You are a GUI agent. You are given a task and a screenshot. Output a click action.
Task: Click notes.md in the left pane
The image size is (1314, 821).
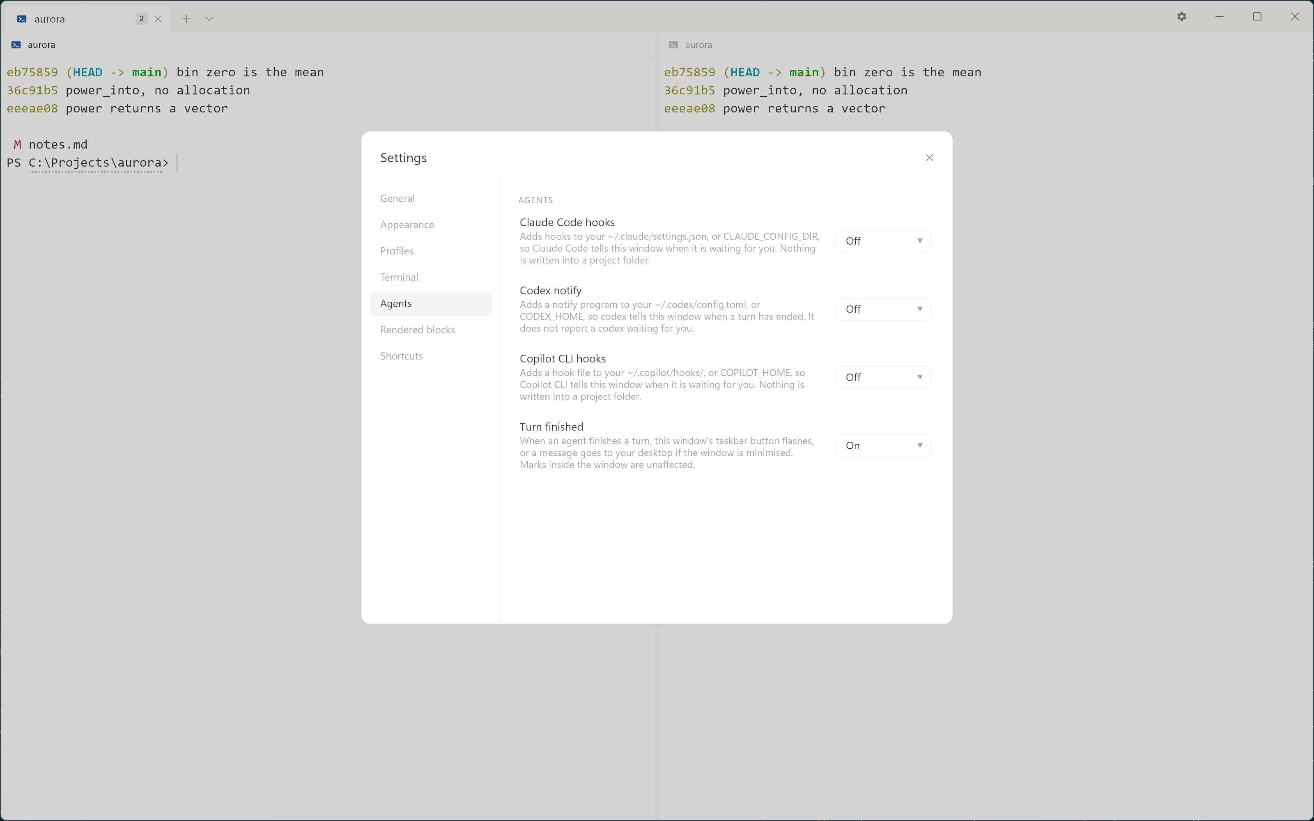pyautogui.click(x=58, y=144)
